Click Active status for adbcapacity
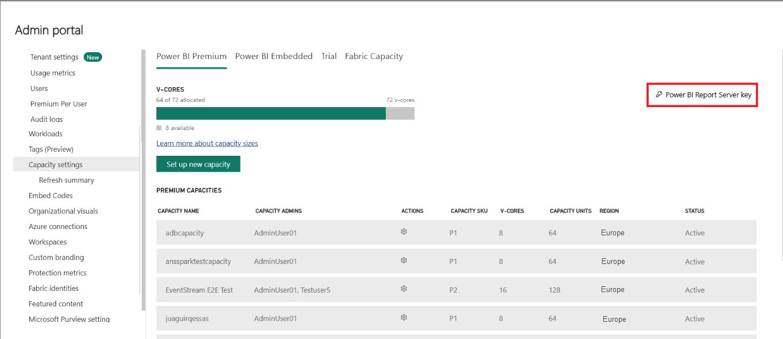The image size is (783, 339). [x=695, y=233]
